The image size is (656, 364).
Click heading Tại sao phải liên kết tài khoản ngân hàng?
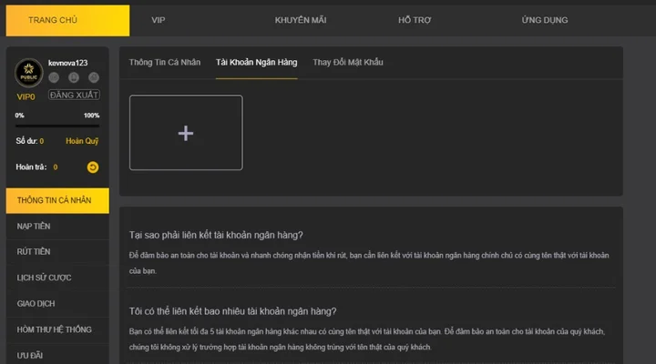[216, 235]
